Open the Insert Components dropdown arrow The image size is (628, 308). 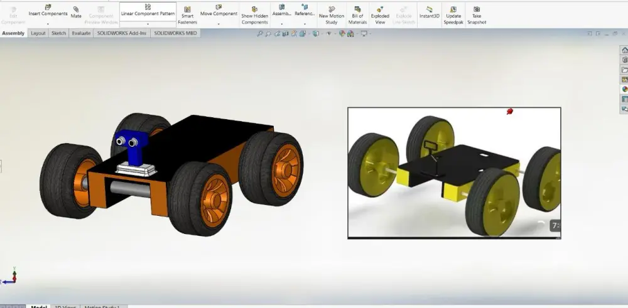(48, 24)
